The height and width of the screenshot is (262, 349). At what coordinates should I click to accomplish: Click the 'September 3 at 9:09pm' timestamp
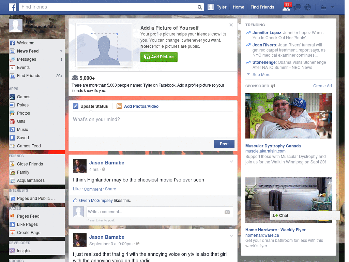click(x=111, y=244)
